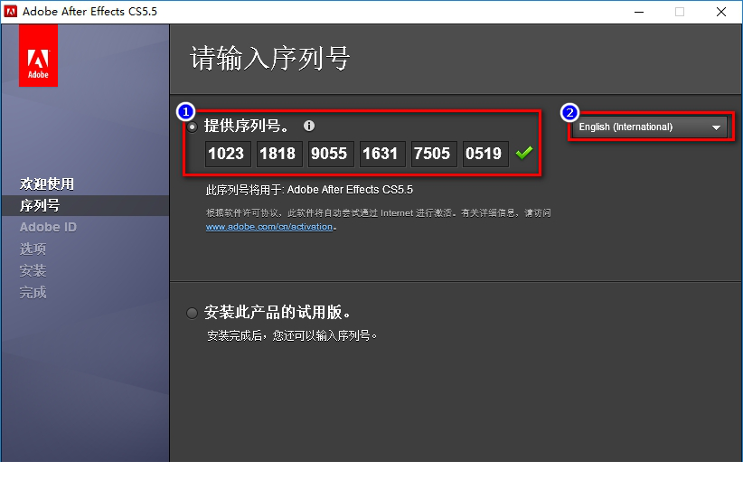Click the text 安装完成后，您还可以输入序列号。
The width and height of the screenshot is (743, 480).
tap(292, 336)
